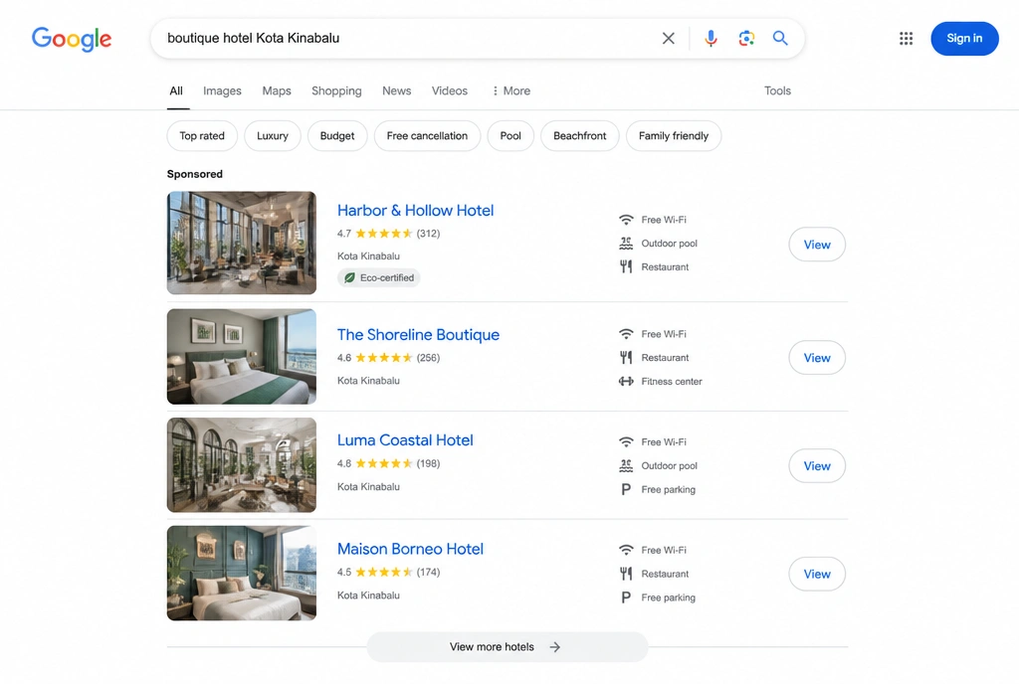The height and width of the screenshot is (684, 1019).
Task: View the Harbor & Hollow Hotel listing button
Action: (x=817, y=245)
